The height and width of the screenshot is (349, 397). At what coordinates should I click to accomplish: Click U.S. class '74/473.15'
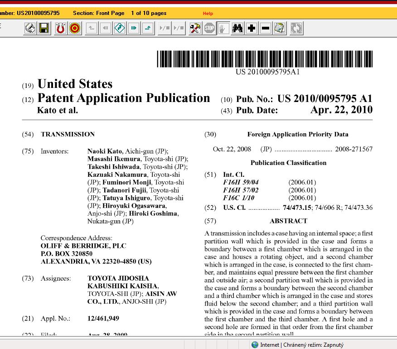pyautogui.click(x=297, y=208)
